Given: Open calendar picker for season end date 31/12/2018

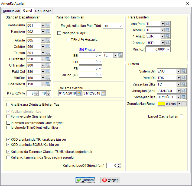Looking at the screenshot, I should click(103, 93).
